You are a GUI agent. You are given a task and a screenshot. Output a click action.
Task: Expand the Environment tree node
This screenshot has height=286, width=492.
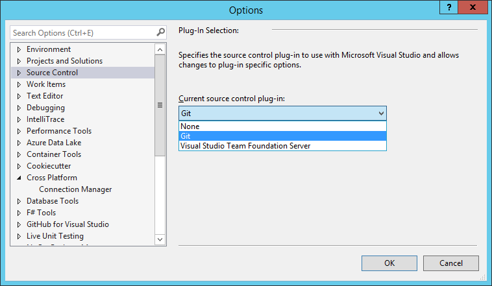(19, 49)
